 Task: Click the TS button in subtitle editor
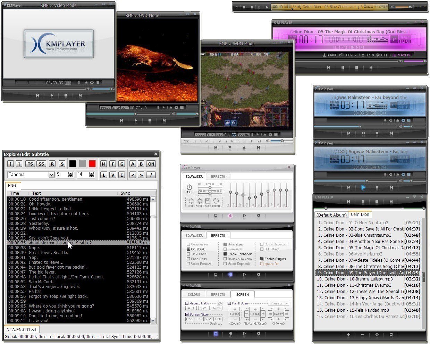[x=31, y=164]
